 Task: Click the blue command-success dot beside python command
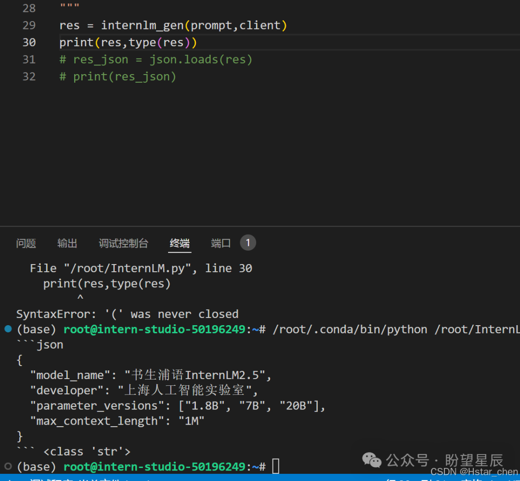(8, 329)
